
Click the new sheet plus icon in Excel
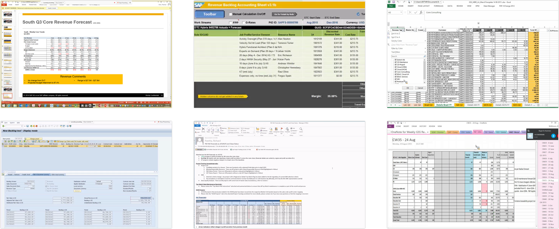point(538,105)
